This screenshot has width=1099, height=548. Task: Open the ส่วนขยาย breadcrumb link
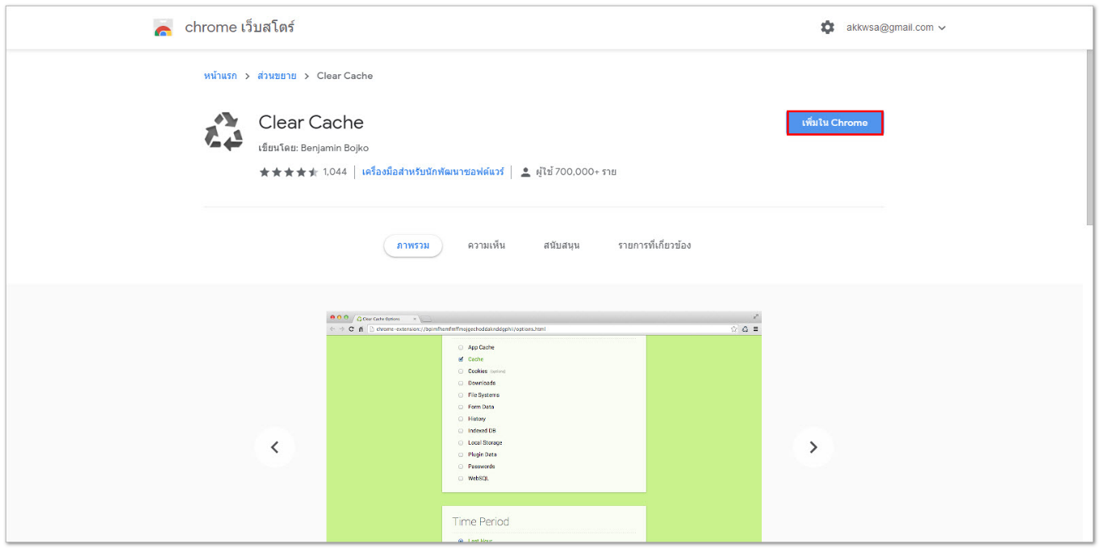[x=277, y=76]
